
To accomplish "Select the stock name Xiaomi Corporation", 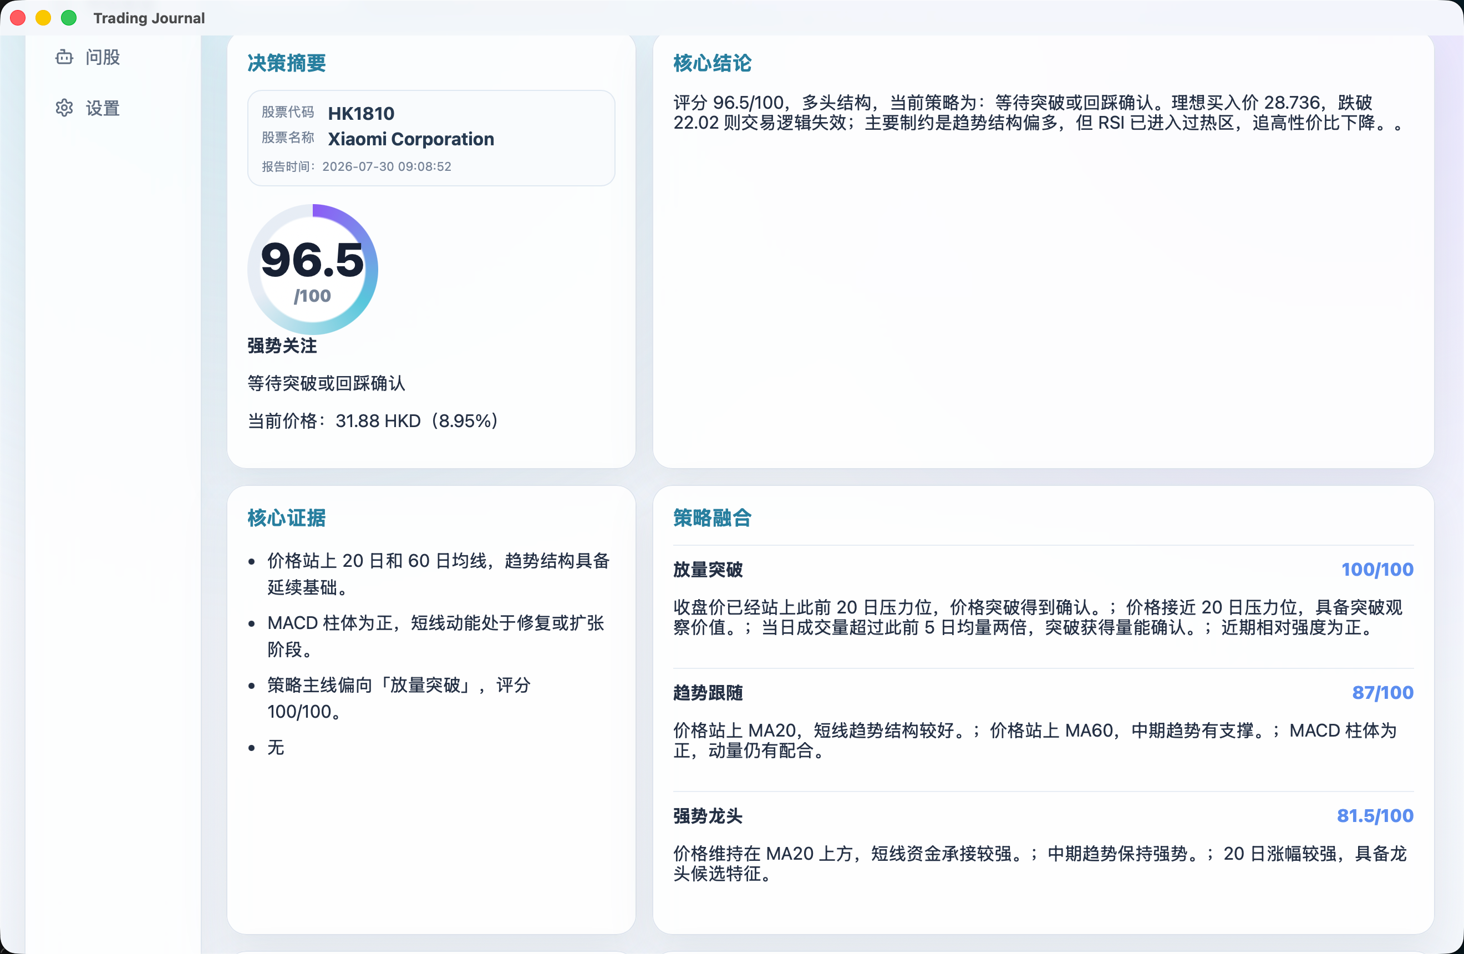I will click(411, 139).
